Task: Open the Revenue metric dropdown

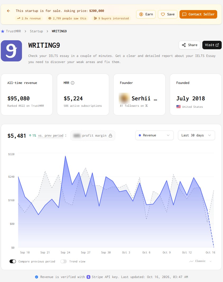Action: [x=154, y=135]
